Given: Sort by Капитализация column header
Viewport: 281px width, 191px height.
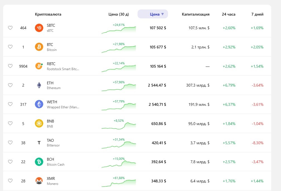Looking at the screenshot, I should tap(195, 14).
